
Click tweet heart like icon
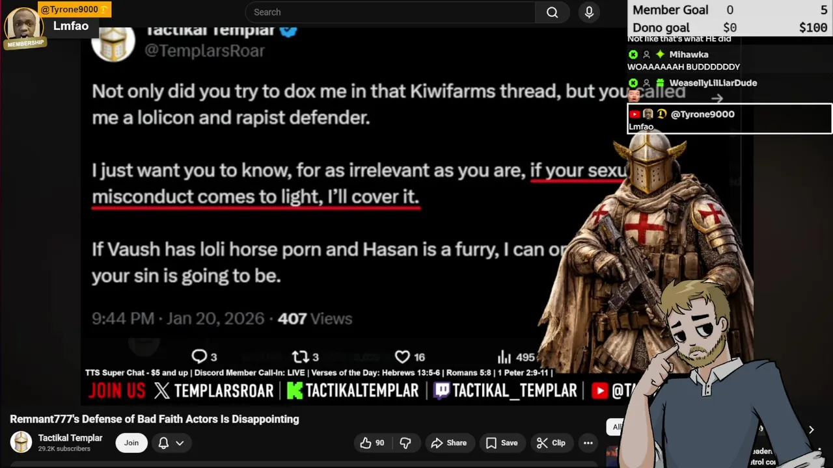point(402,356)
